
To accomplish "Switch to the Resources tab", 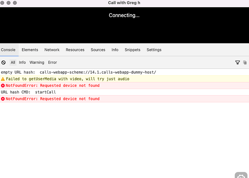I will [75, 50].
